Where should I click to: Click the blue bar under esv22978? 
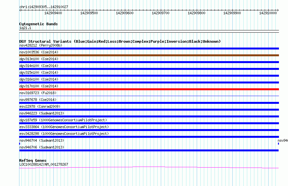pyautogui.click(x=149, y=110)
